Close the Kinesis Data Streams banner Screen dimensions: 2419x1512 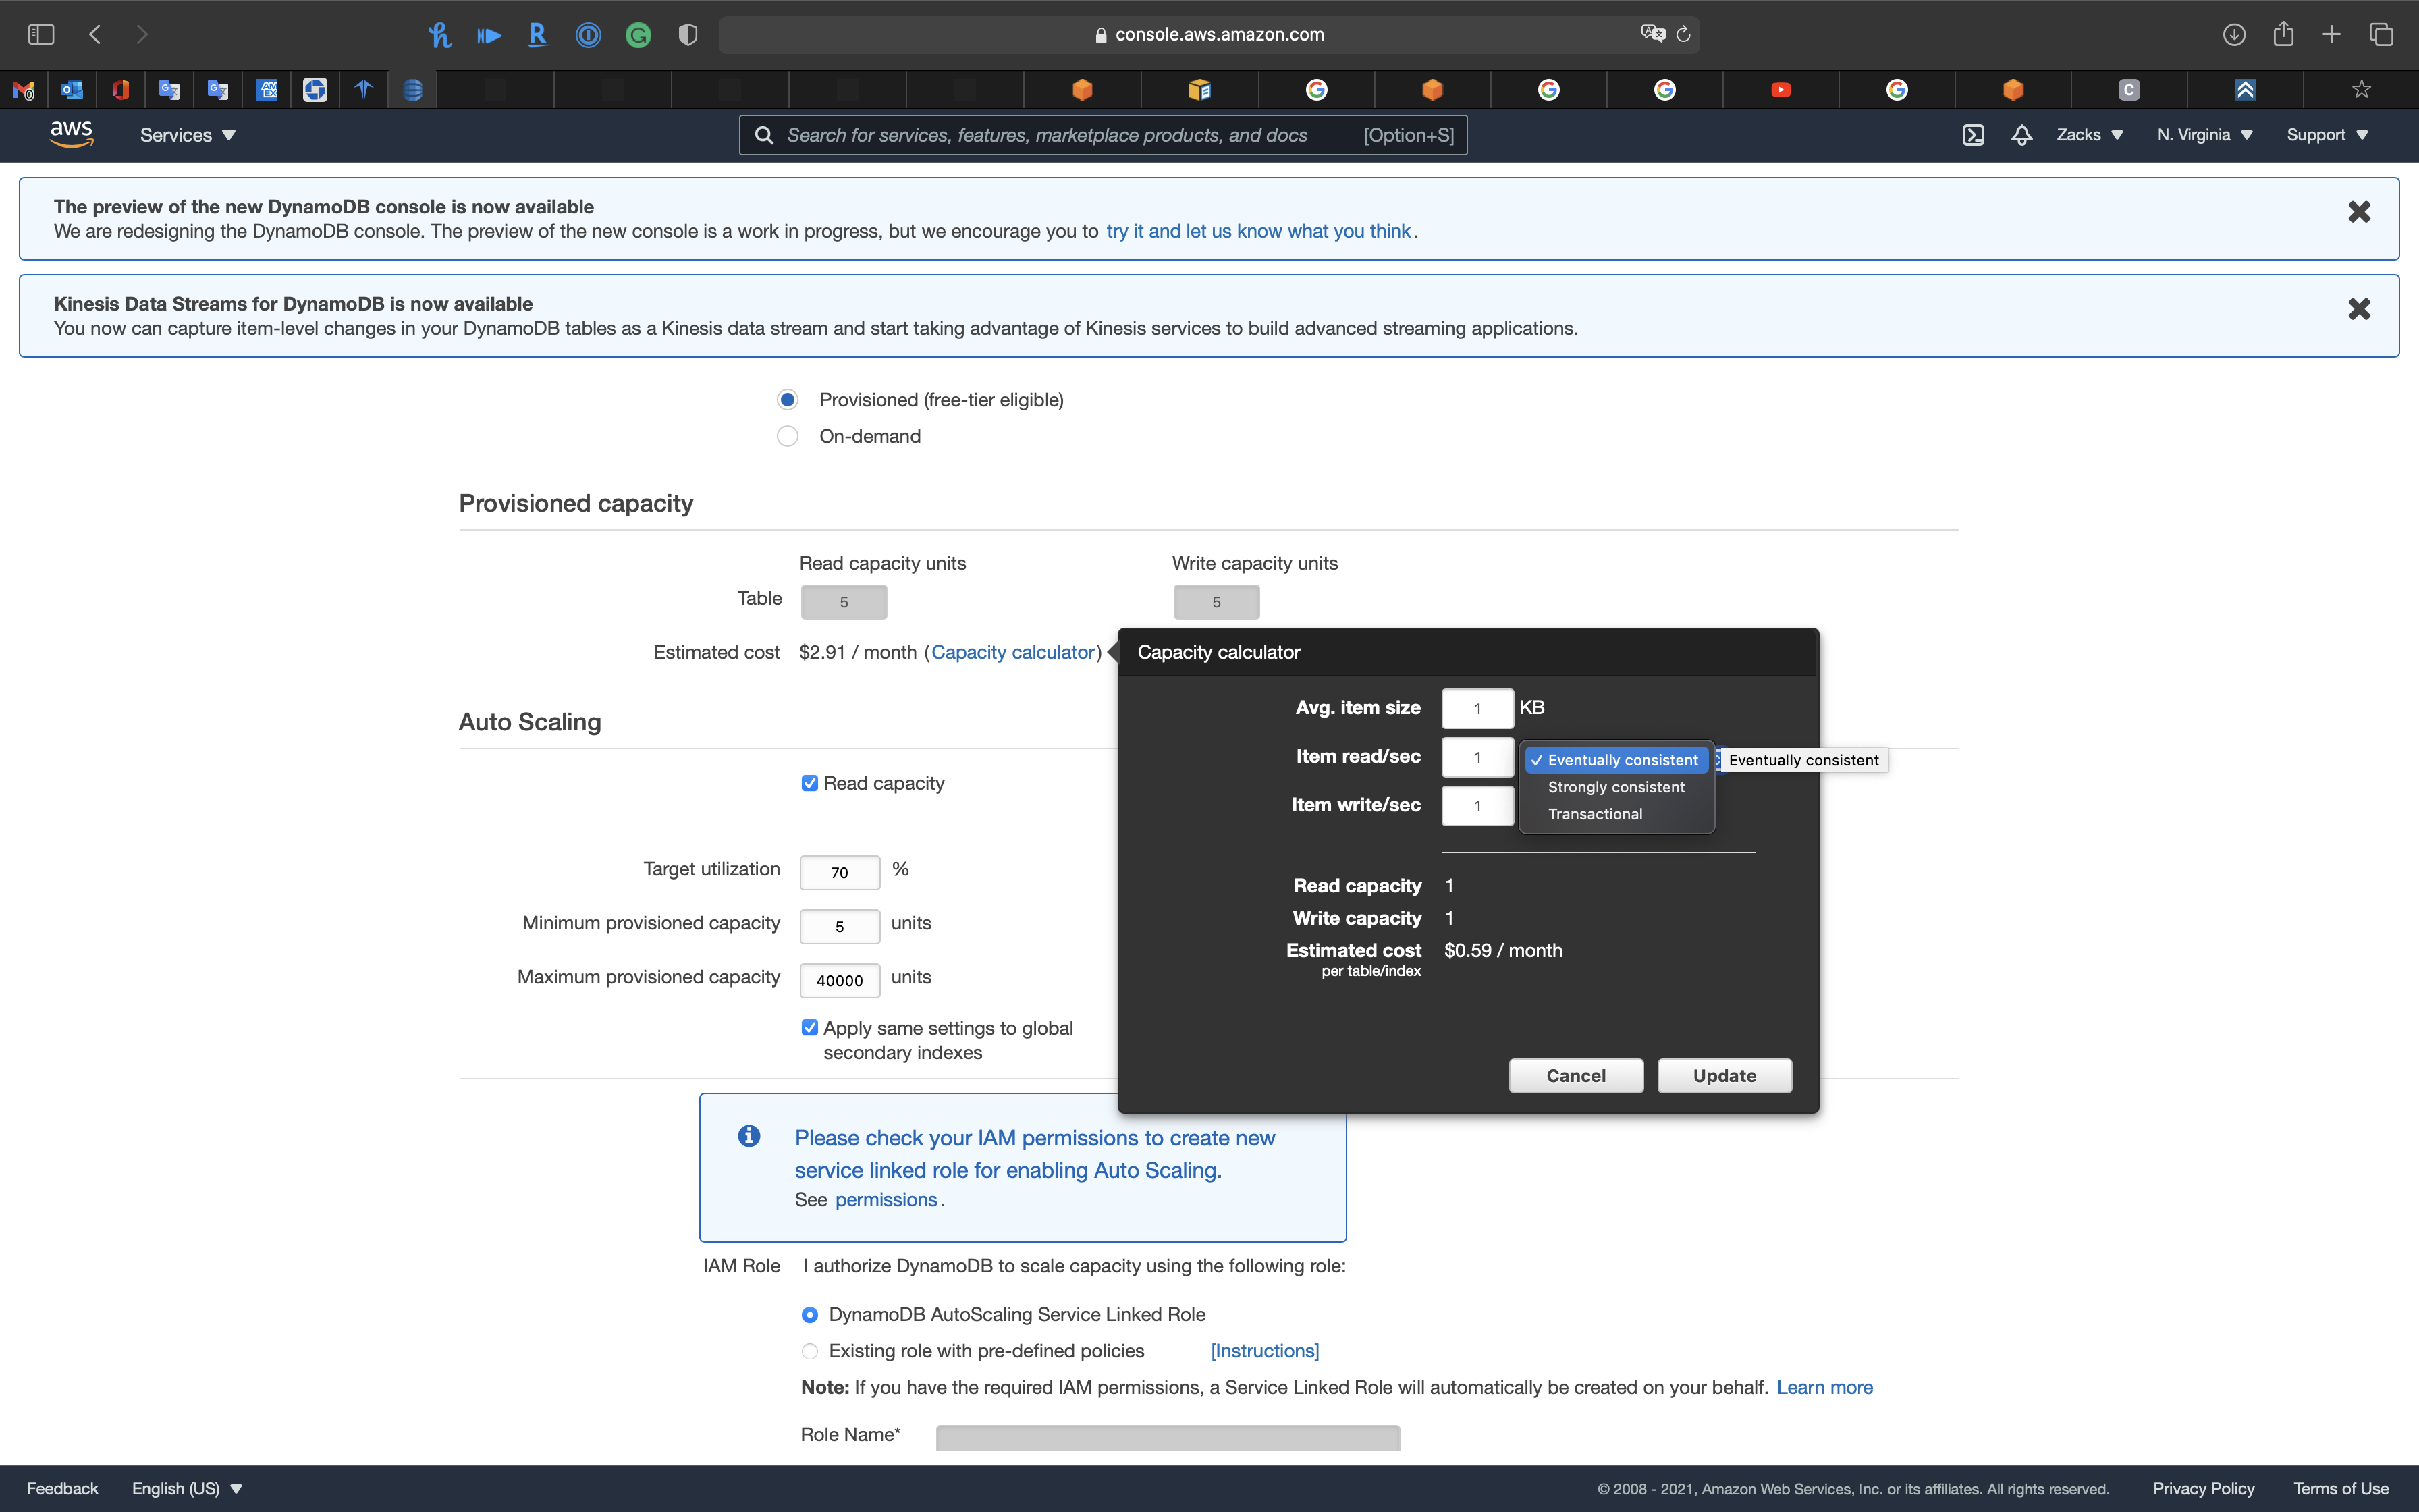(x=2358, y=309)
